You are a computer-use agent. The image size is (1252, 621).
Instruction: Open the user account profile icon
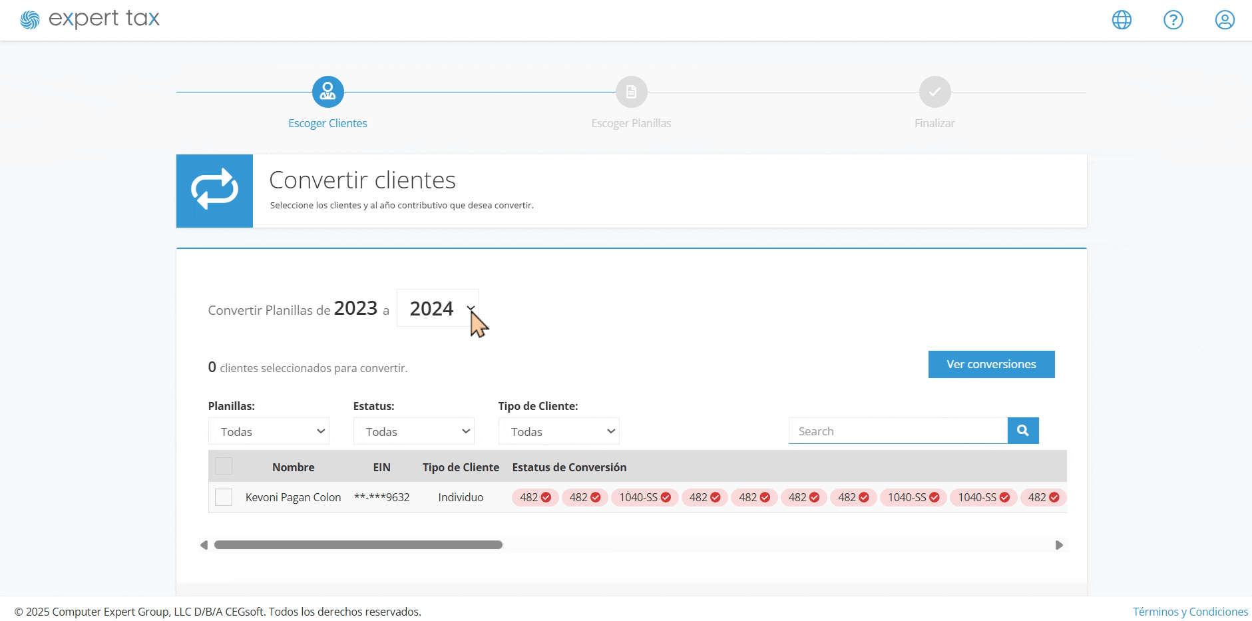(x=1225, y=20)
